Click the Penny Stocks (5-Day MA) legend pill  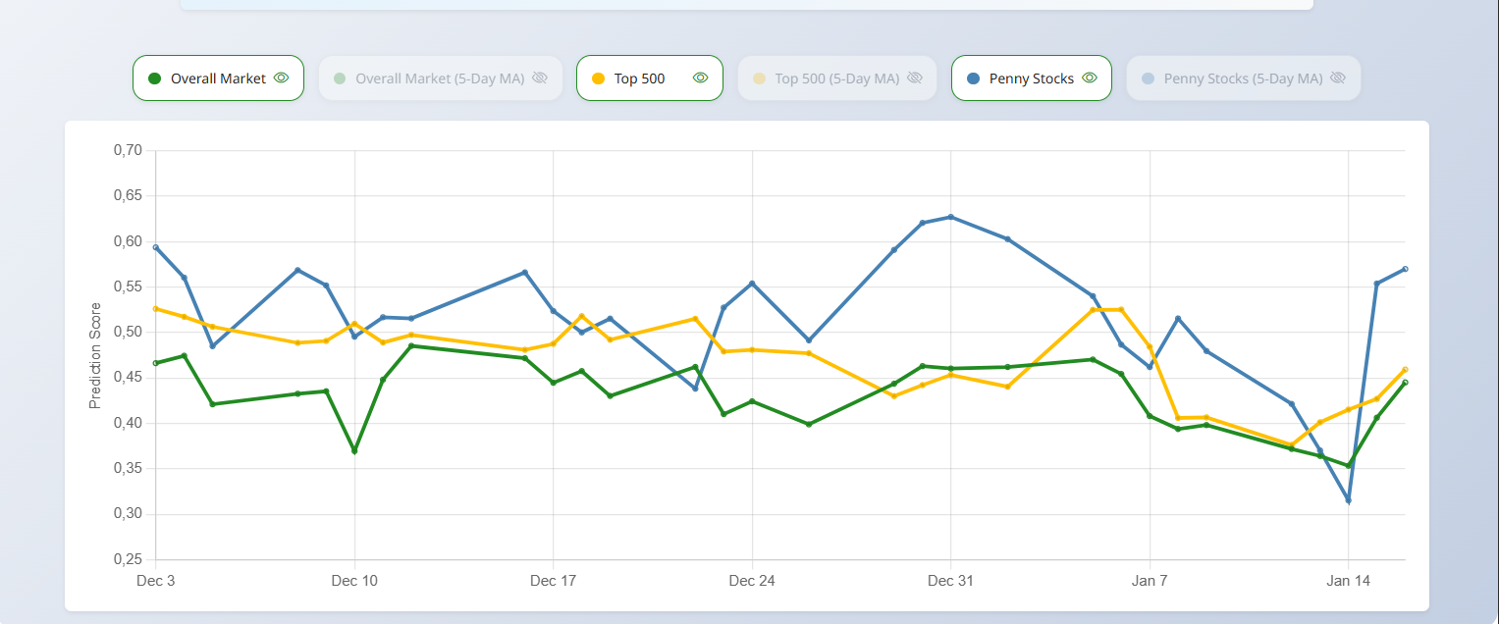(1244, 78)
